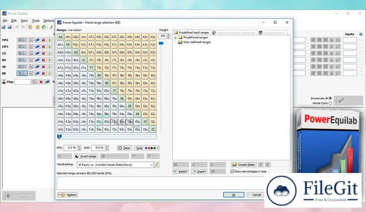
Task: Click the Weight value field
Action: 162,36
